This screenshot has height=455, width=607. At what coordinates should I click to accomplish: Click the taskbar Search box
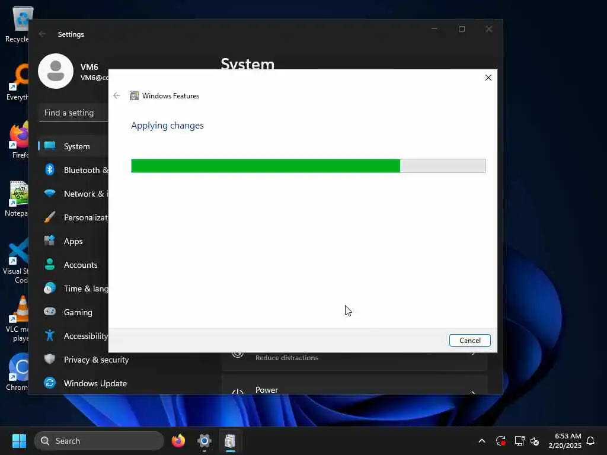pos(99,441)
